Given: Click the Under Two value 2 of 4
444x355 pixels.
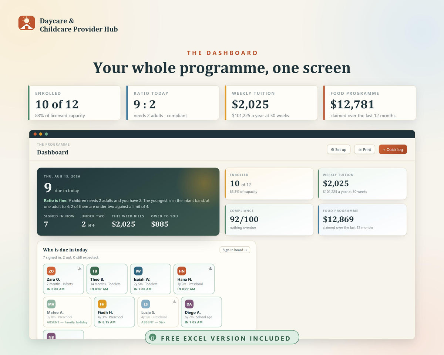Looking at the screenshot, I should [x=88, y=224].
